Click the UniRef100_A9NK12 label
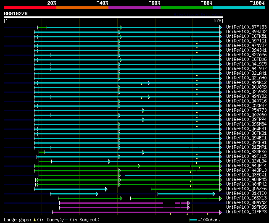The image size is (269, 223). pyautogui.click(x=246, y=83)
